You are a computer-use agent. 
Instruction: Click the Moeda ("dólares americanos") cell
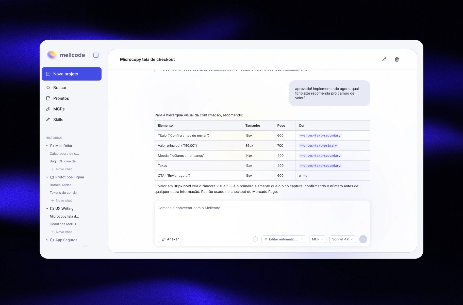point(198,156)
